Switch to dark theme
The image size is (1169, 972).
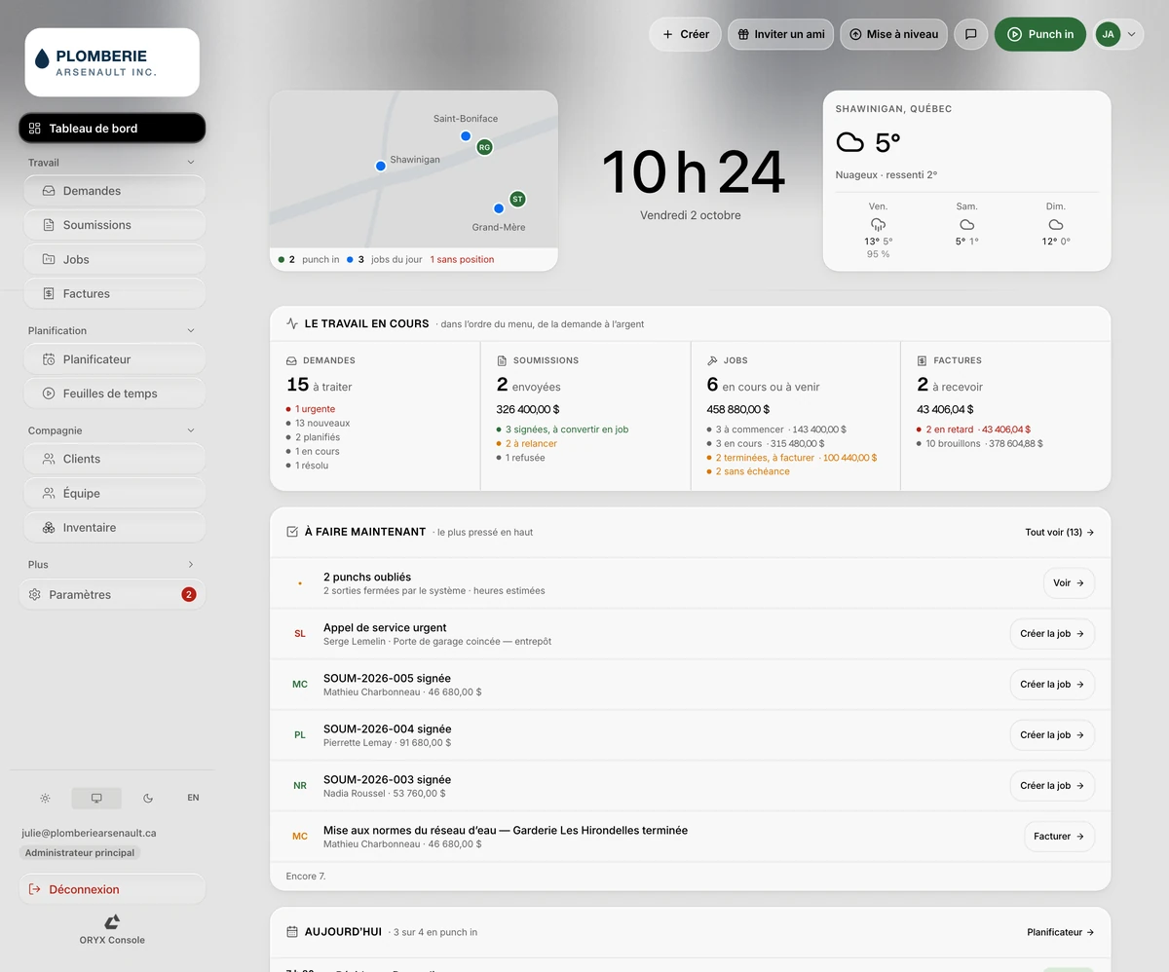tap(148, 798)
